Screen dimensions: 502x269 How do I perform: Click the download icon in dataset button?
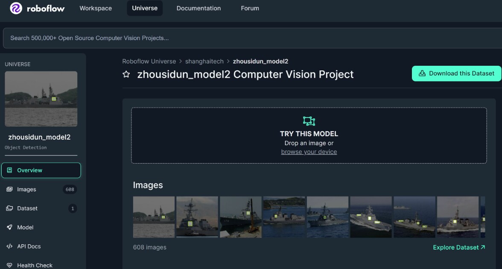(x=422, y=73)
